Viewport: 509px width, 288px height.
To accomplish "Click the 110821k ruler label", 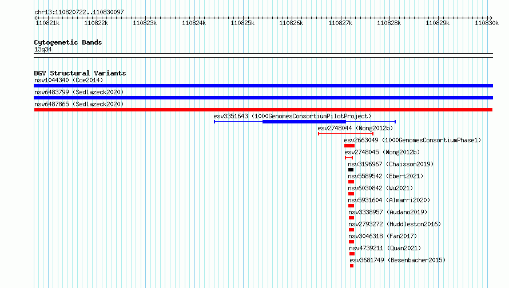I will point(47,23).
